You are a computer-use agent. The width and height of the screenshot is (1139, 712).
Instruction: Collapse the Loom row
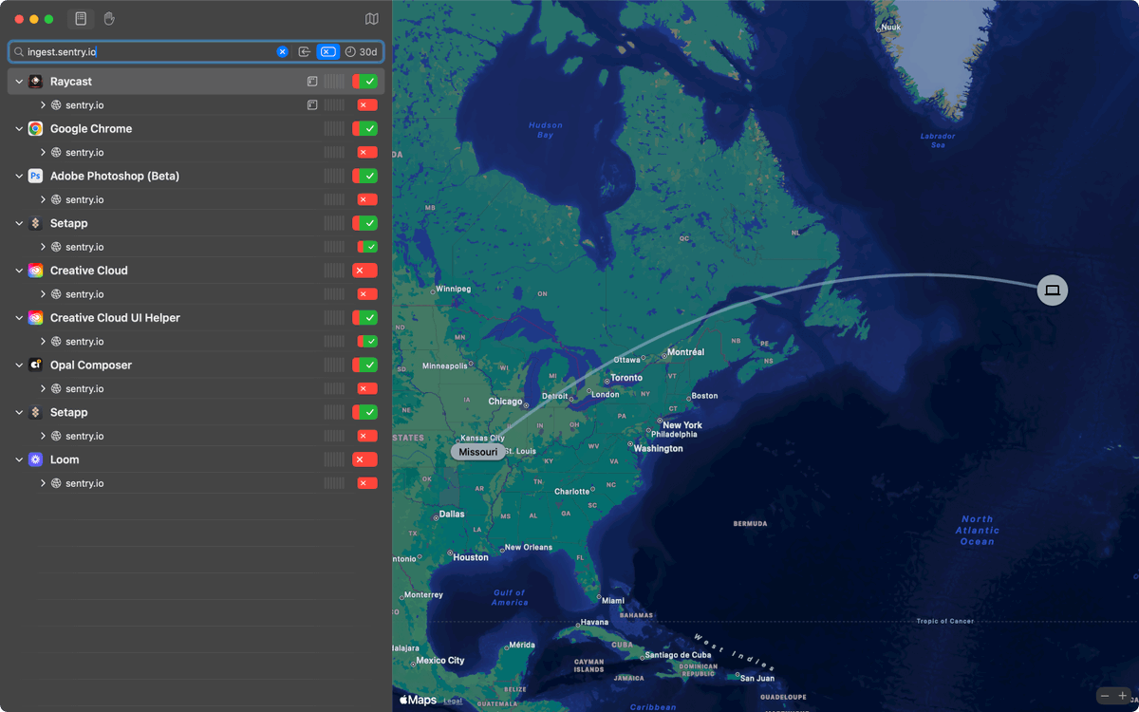tap(19, 459)
